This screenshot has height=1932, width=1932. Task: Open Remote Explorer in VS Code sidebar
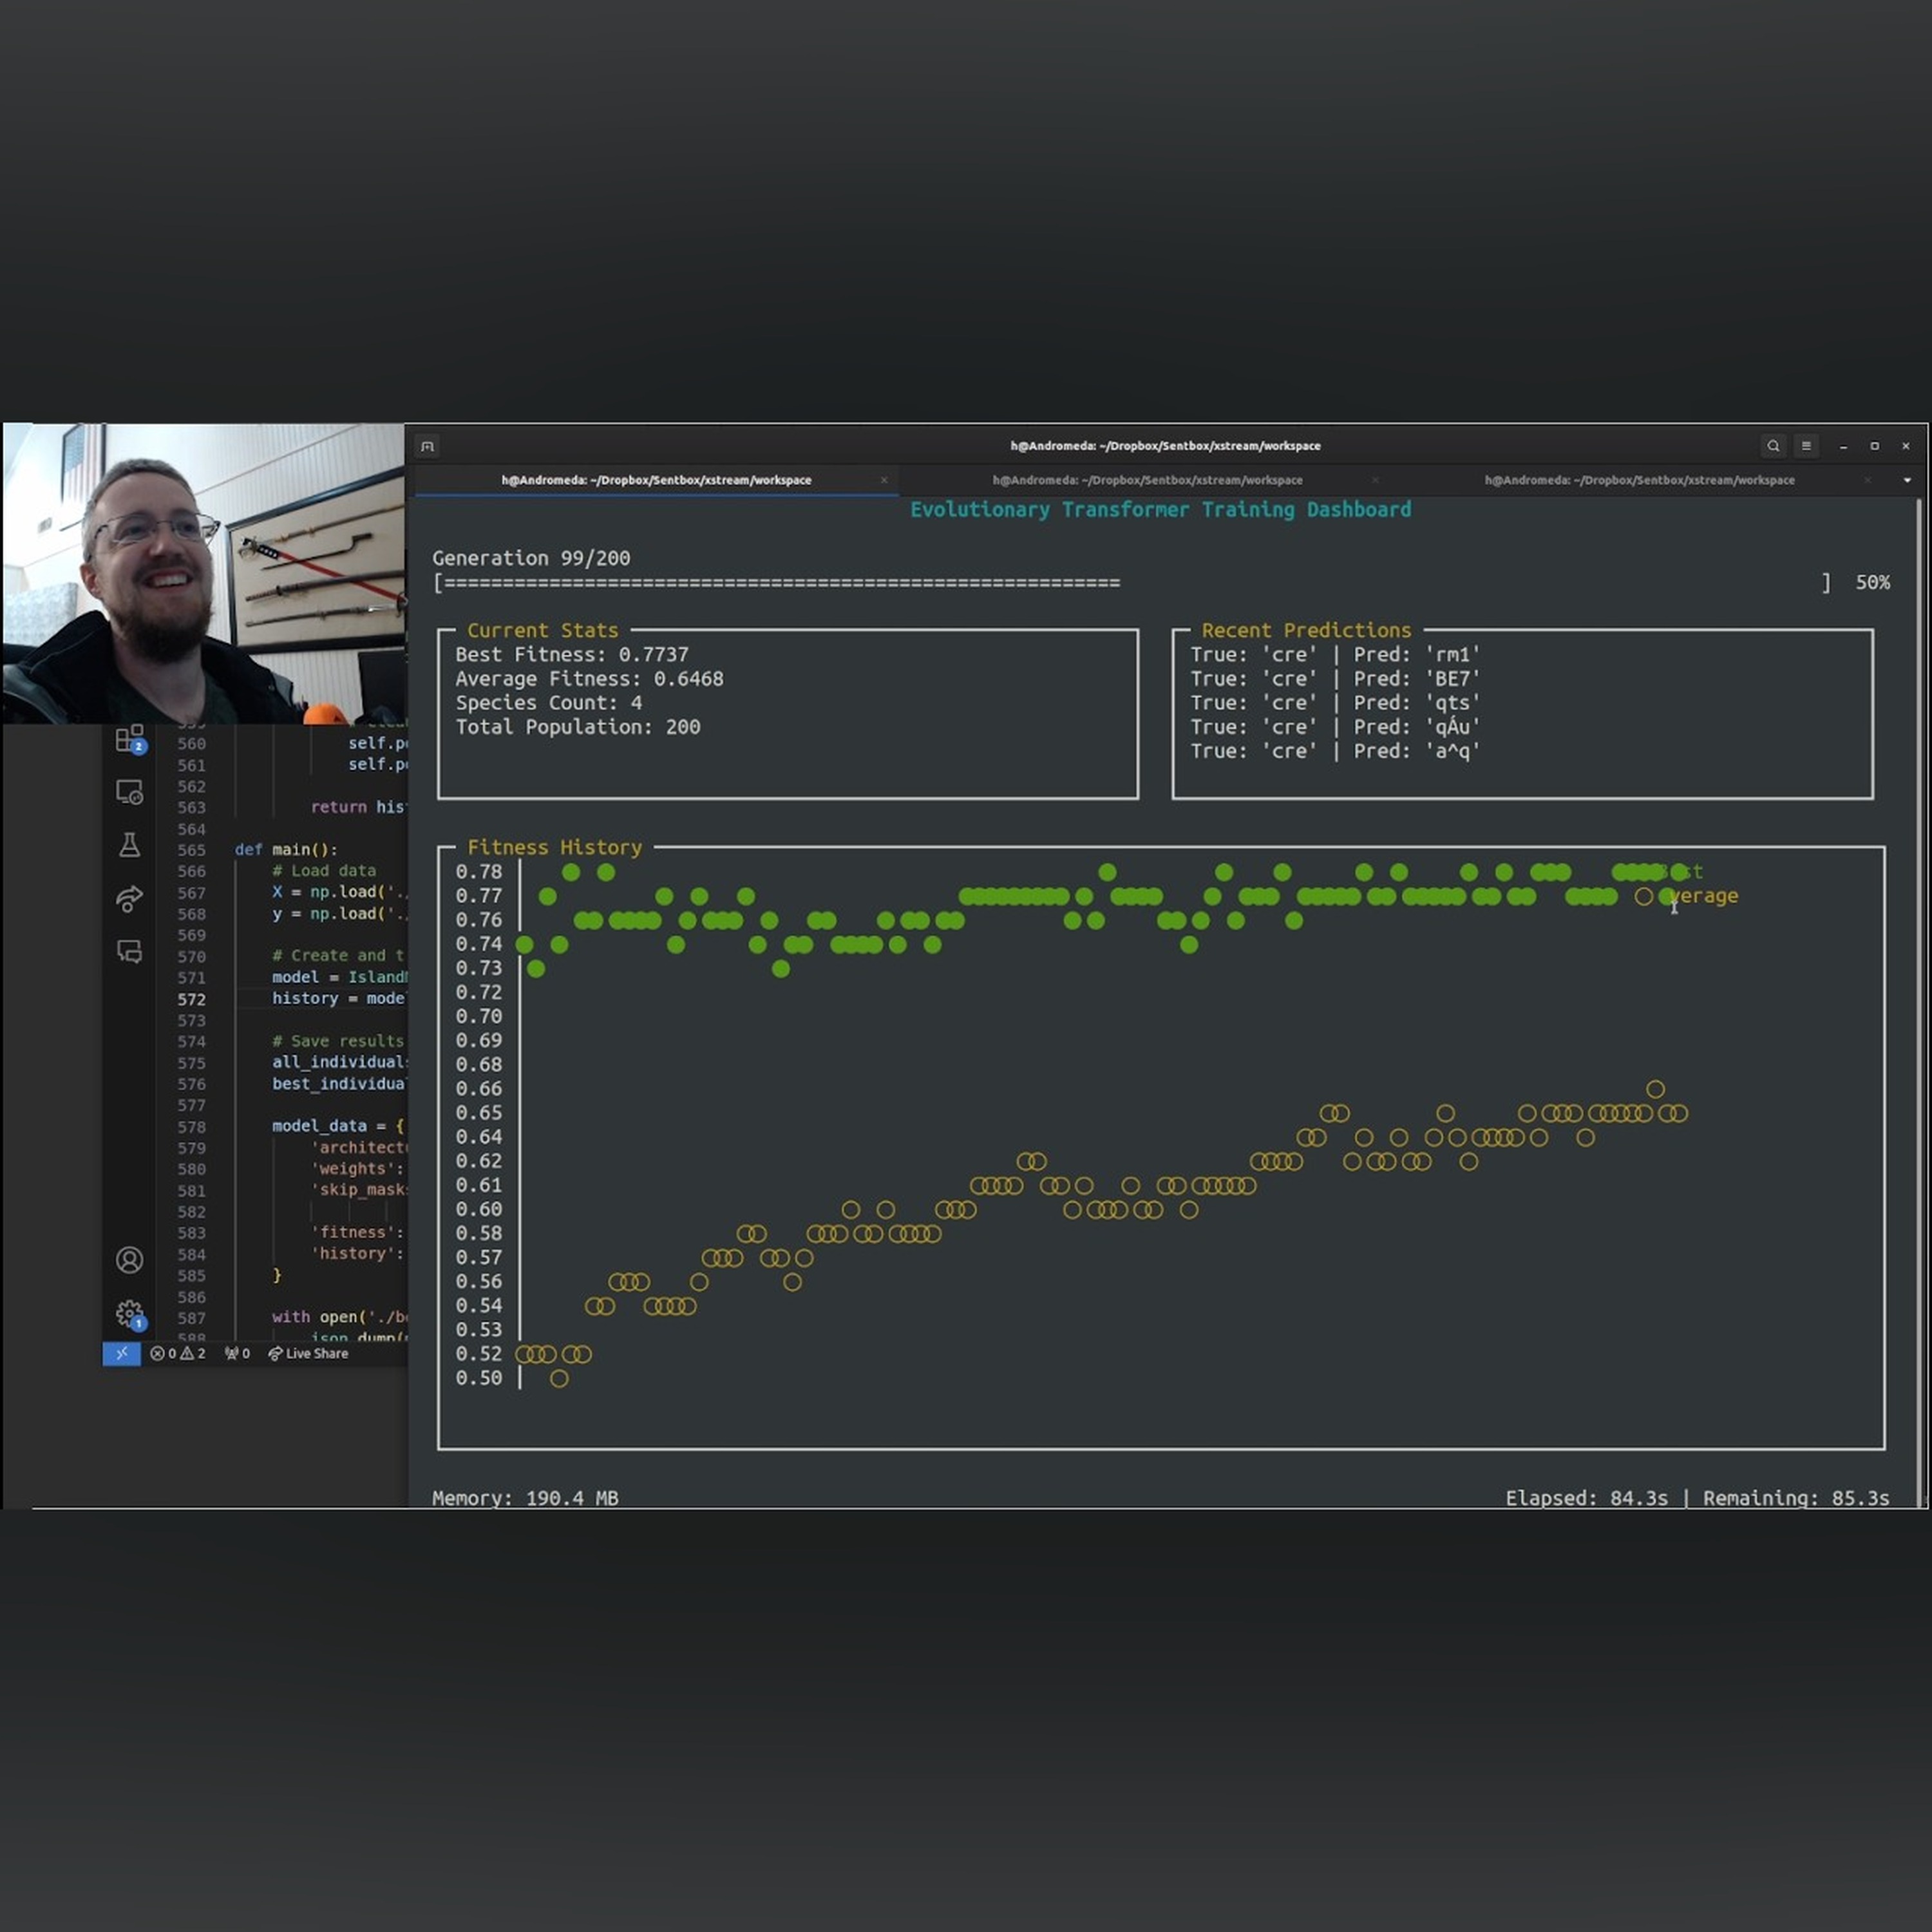(x=130, y=792)
